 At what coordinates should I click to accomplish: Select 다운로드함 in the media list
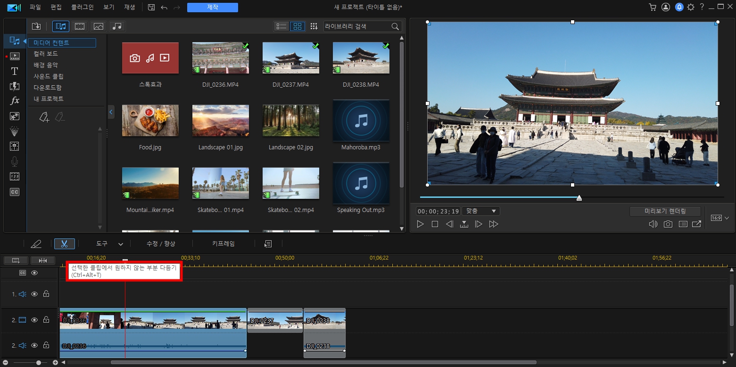coord(48,88)
